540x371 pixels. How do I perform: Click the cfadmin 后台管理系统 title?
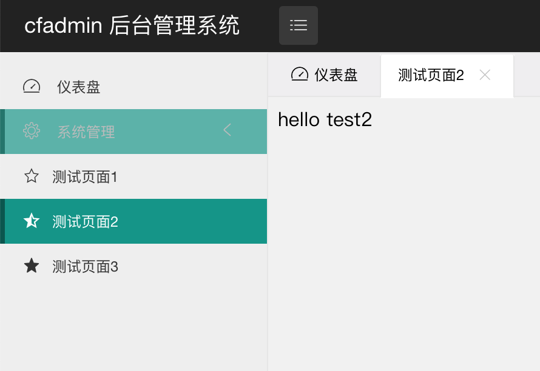pos(132,25)
